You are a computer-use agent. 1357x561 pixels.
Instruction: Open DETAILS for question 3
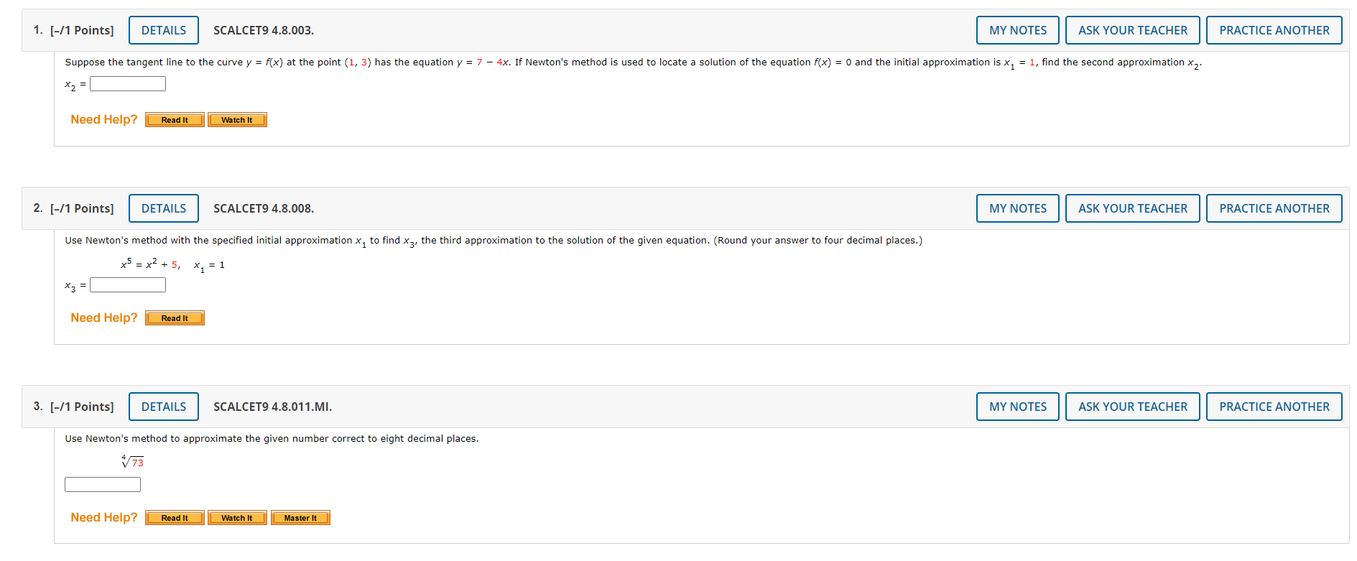[x=163, y=407]
